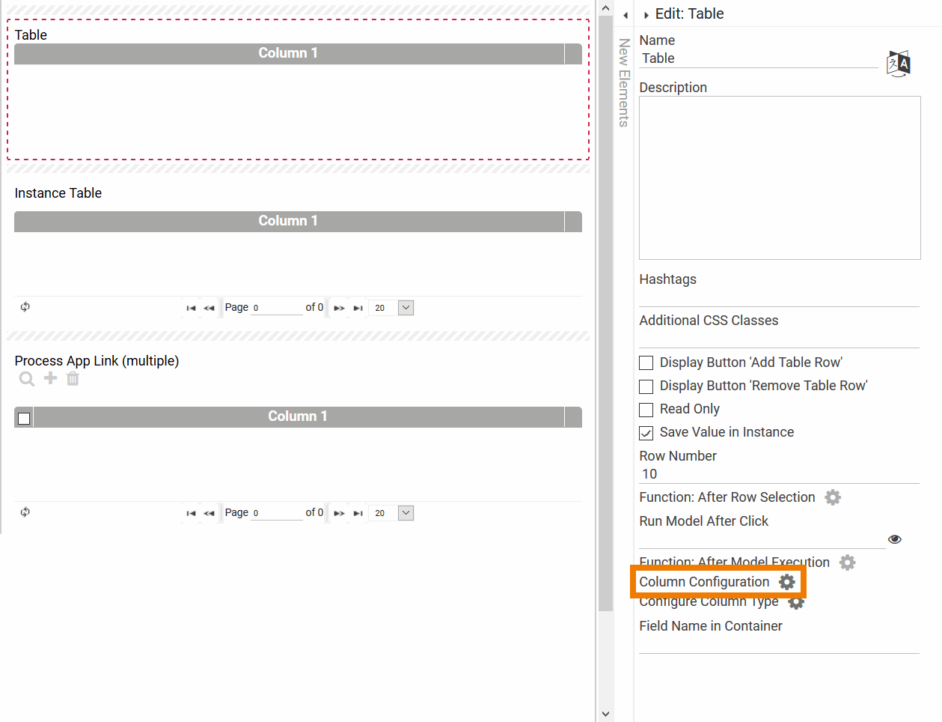
Task: Click the plus icon under Process App Link
Action: (50, 378)
